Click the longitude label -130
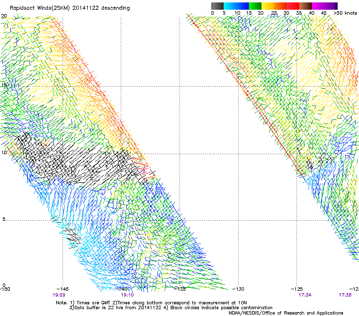 tap(238, 289)
